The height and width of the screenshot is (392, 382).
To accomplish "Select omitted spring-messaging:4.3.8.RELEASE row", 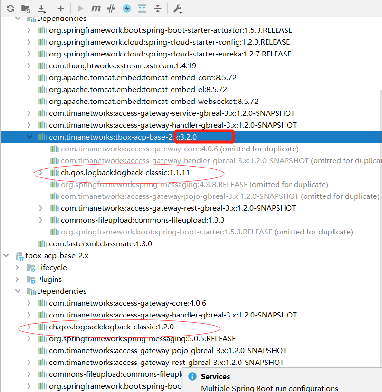I will [x=191, y=185].
